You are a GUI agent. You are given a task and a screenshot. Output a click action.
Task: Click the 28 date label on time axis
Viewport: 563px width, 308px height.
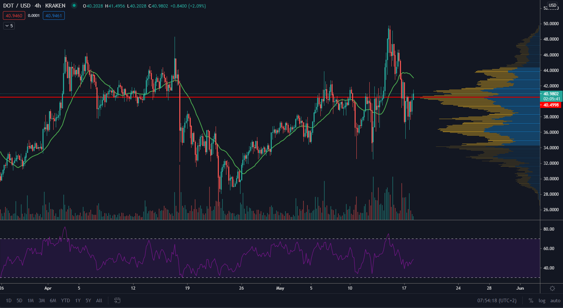pos(489,288)
